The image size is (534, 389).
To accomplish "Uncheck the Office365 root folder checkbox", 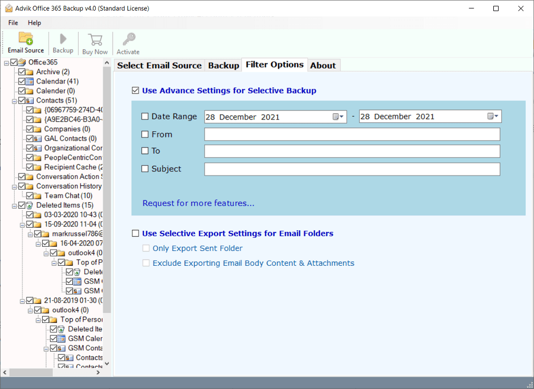I will tap(14, 62).
